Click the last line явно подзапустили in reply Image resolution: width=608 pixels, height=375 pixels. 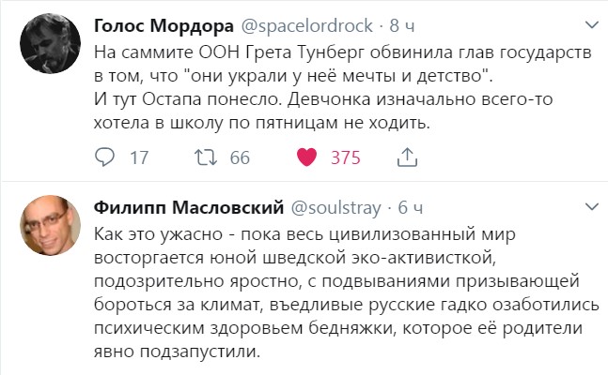coord(177,352)
